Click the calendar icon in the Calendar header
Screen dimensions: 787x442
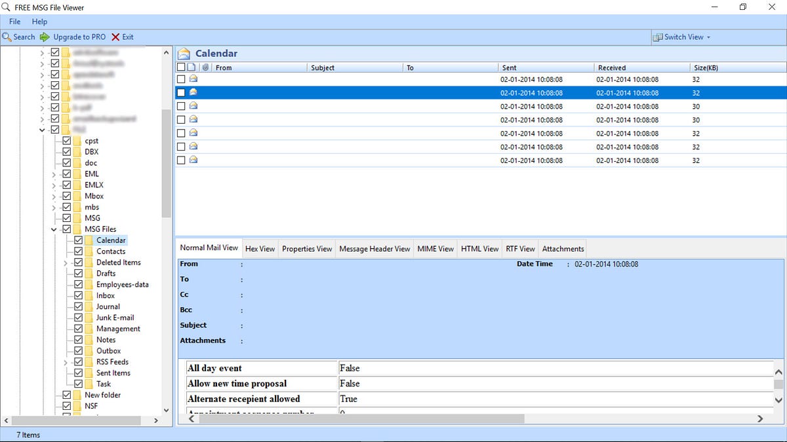tap(185, 54)
